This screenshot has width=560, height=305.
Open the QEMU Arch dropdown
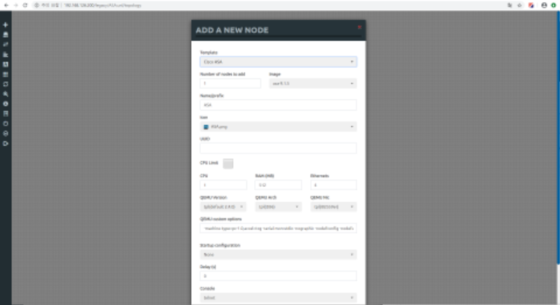[x=278, y=207]
